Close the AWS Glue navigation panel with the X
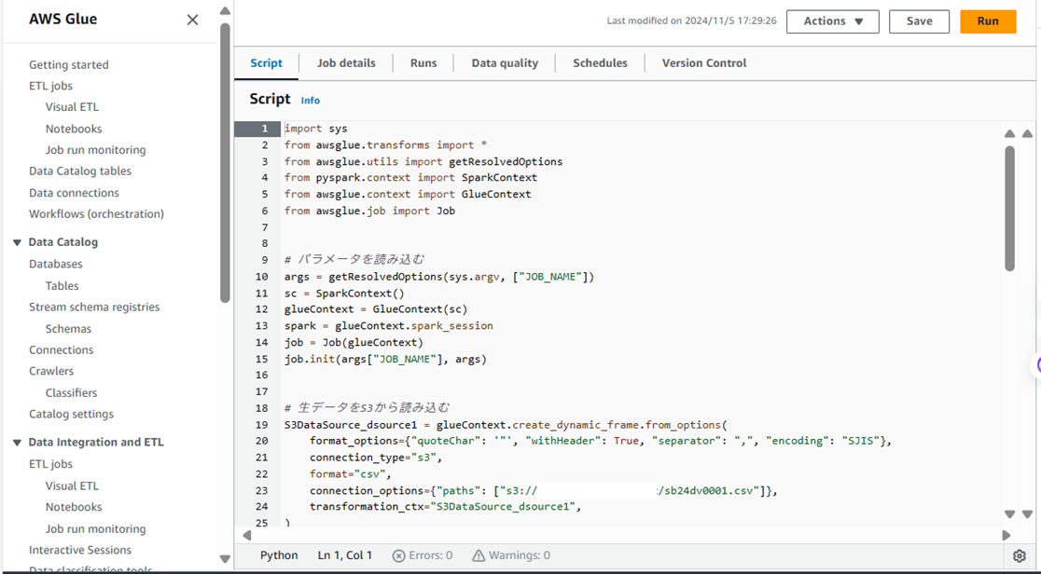Image resolution: width=1041 pixels, height=574 pixels. (192, 19)
